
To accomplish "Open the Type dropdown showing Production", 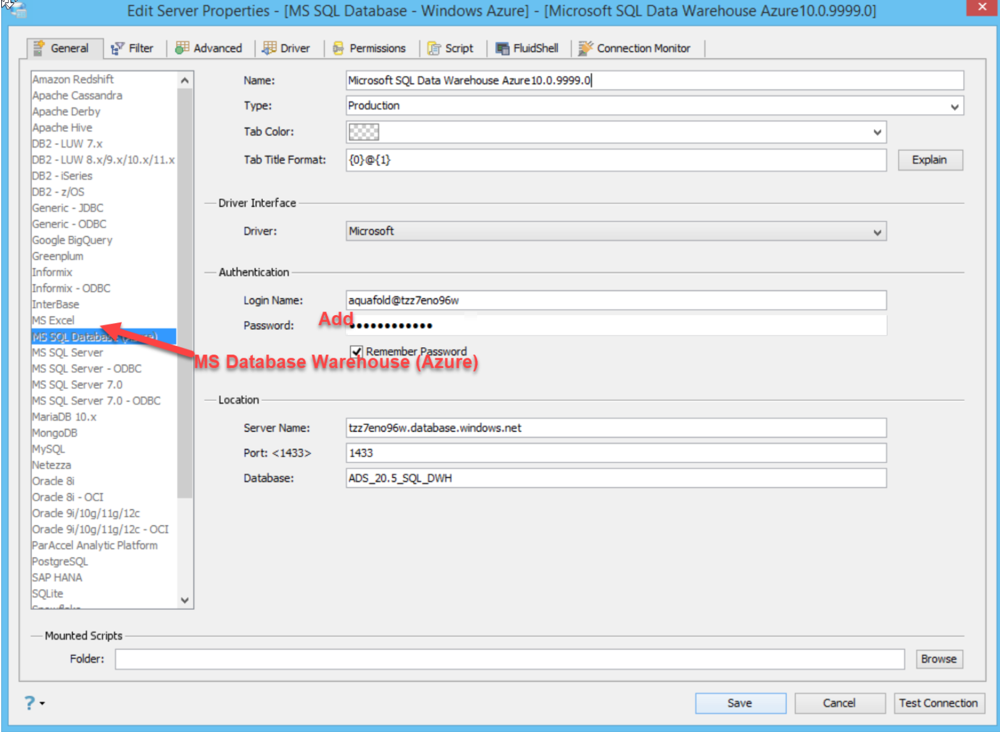I will (654, 106).
